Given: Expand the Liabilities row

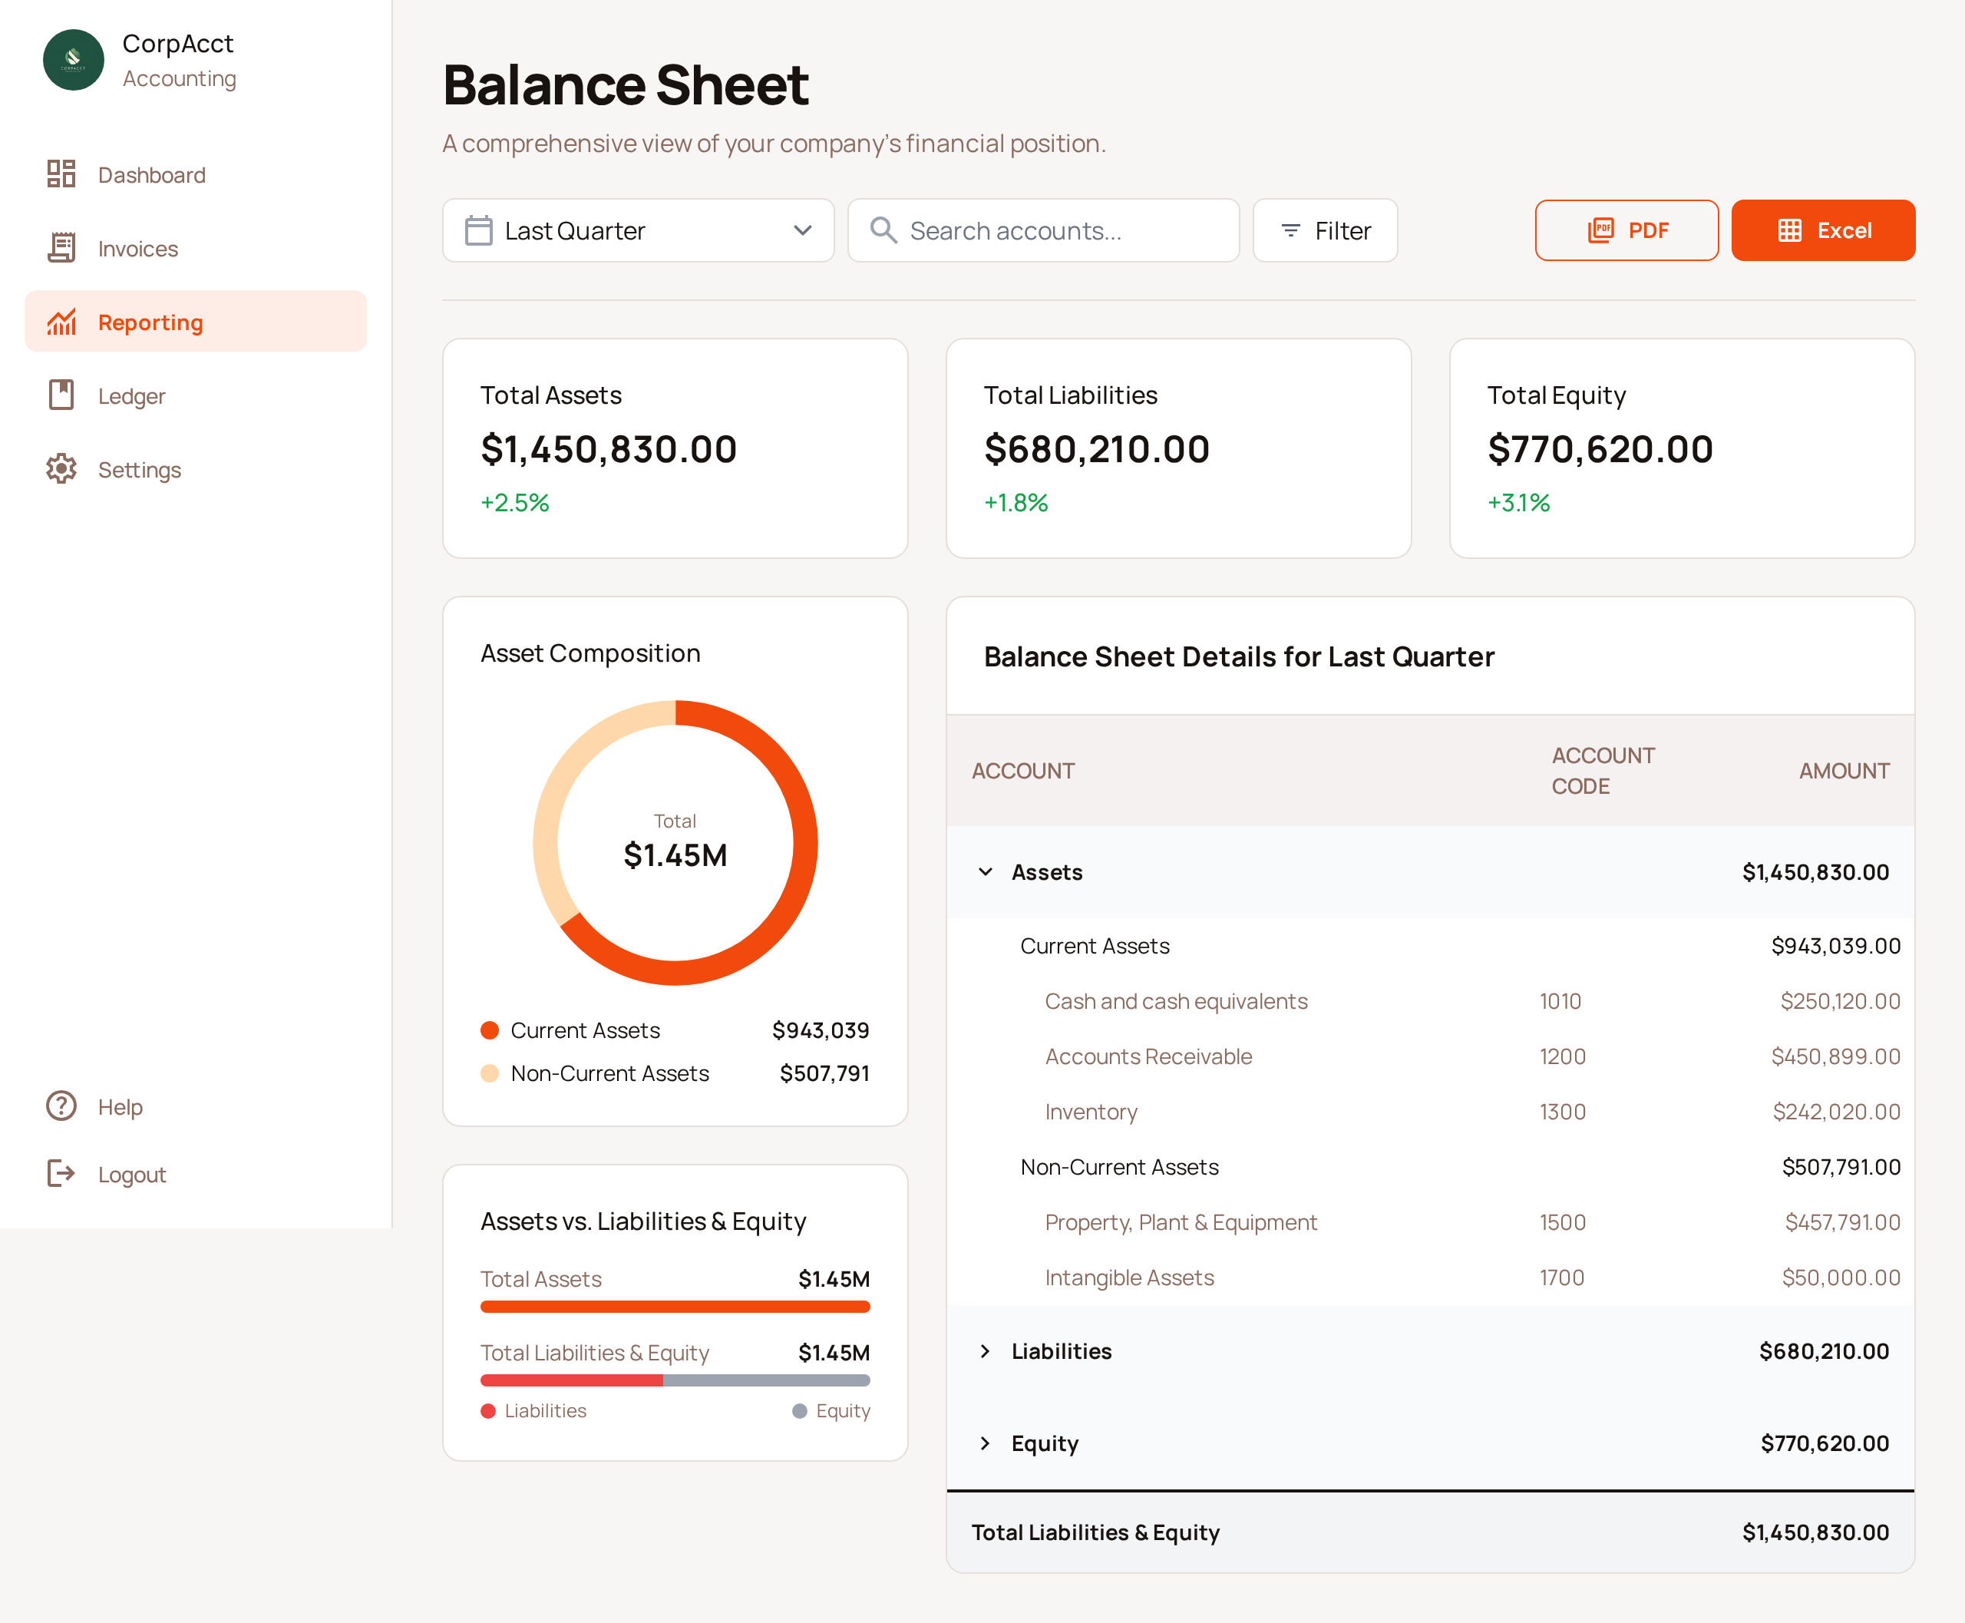Looking at the screenshot, I should point(986,1351).
